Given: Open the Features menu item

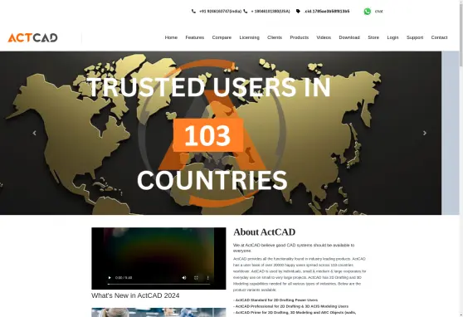Looking at the screenshot, I should [x=195, y=37].
